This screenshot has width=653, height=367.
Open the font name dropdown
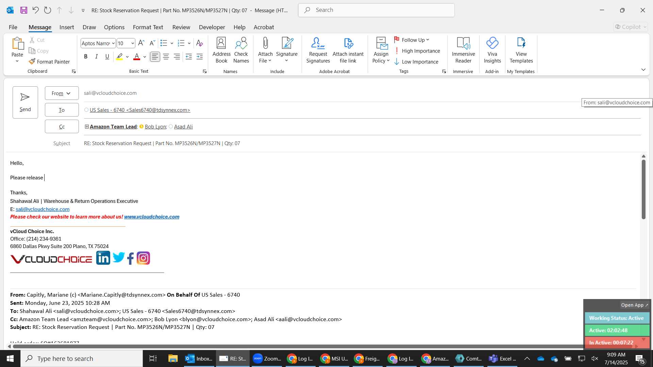113,43
